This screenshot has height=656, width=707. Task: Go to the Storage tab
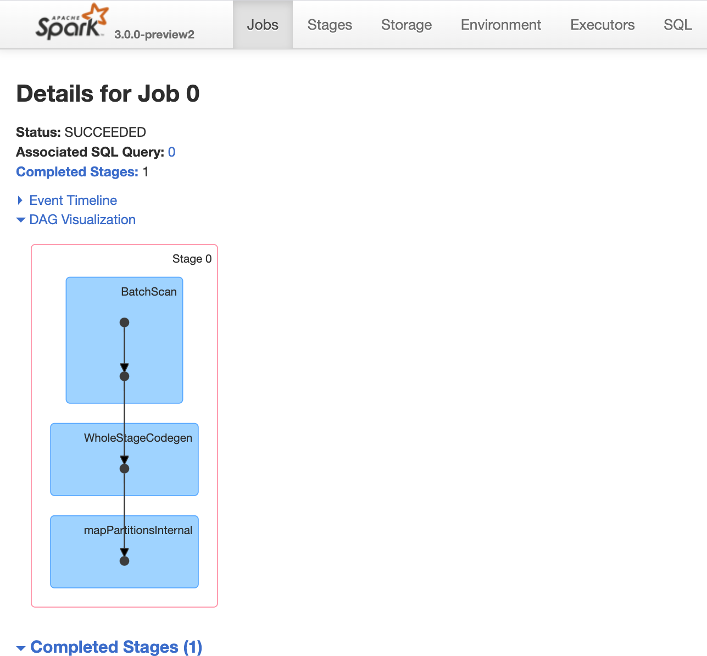[x=407, y=25]
